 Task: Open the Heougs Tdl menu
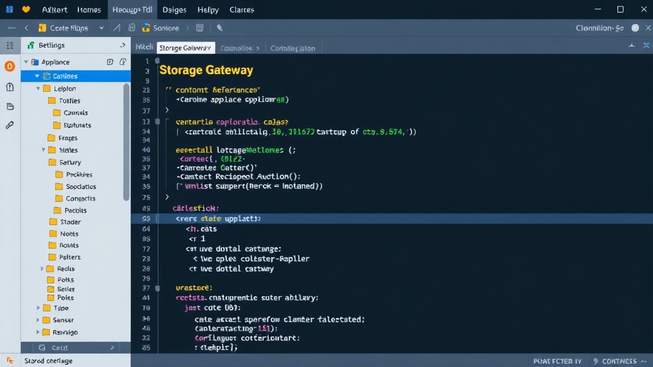[x=132, y=10]
